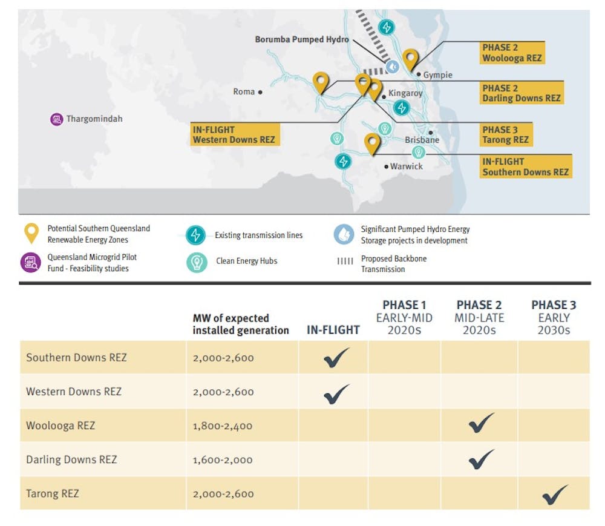The image size is (605, 526).
Task: Select the legend Queensland Microgrid Pilot Fund icon
Action: click(x=30, y=263)
